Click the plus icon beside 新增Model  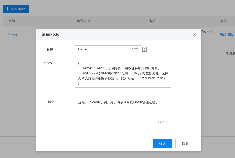pos(7,9)
